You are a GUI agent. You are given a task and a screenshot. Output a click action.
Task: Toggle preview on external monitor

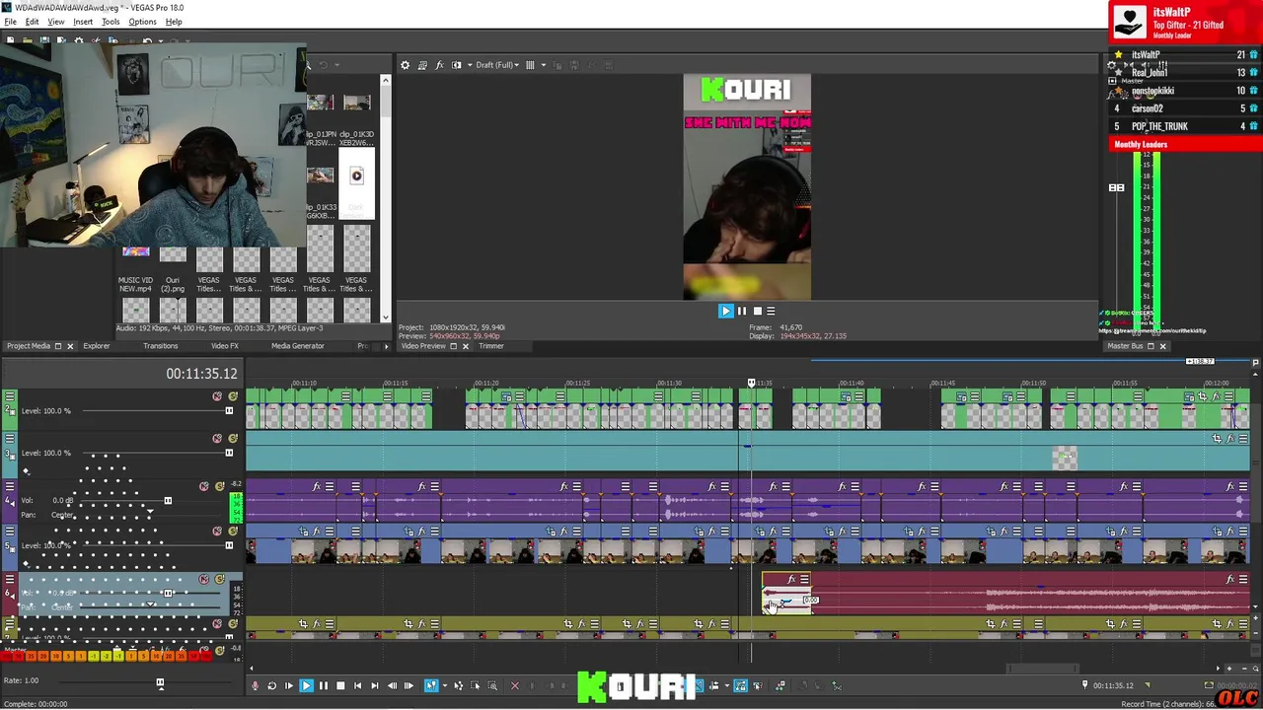click(422, 65)
